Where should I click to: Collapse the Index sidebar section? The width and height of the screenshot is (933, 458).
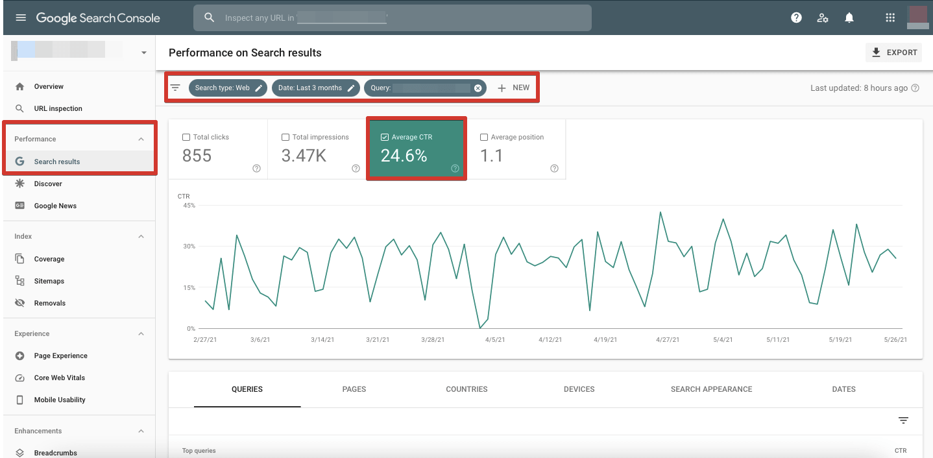[141, 236]
